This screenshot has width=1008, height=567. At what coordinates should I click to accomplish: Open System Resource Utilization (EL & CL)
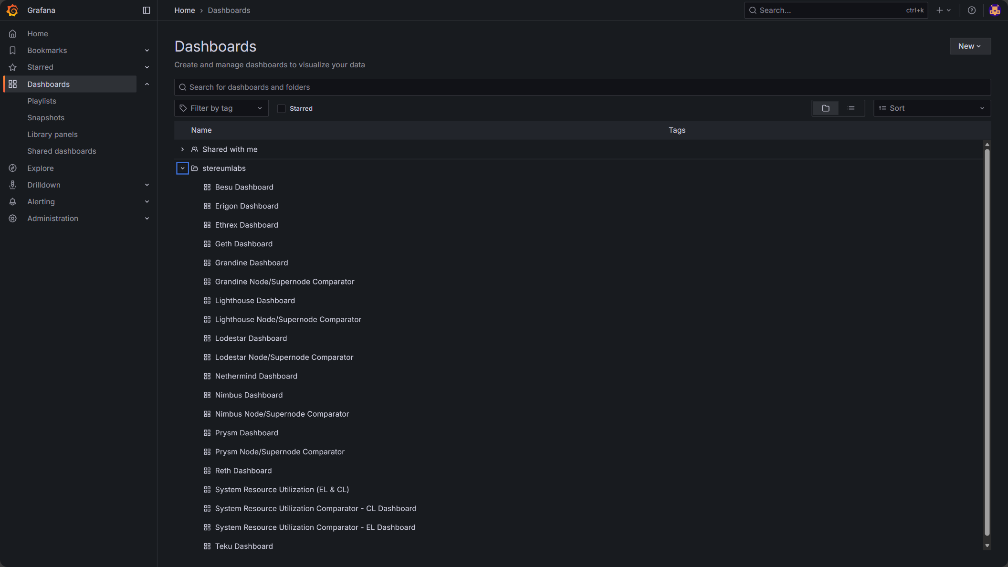tap(282, 490)
